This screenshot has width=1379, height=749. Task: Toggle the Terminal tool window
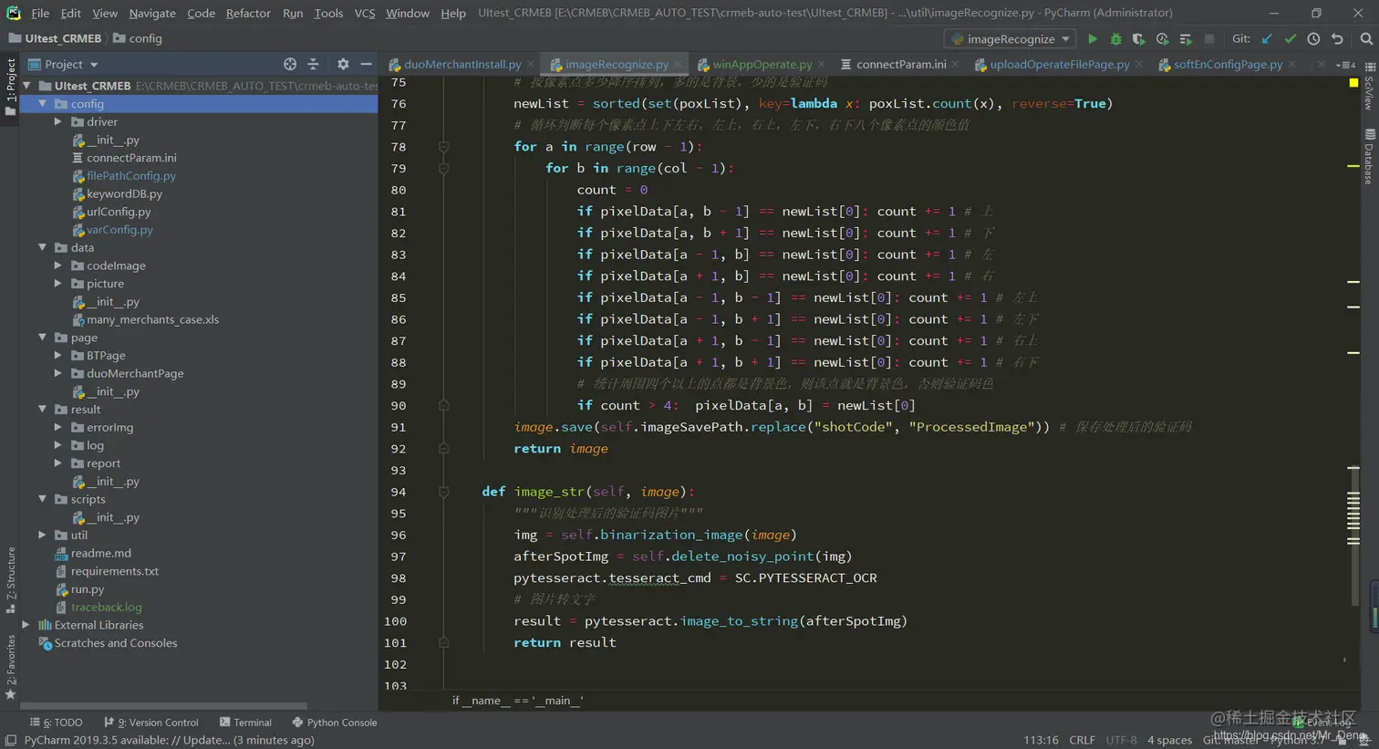(x=245, y=723)
